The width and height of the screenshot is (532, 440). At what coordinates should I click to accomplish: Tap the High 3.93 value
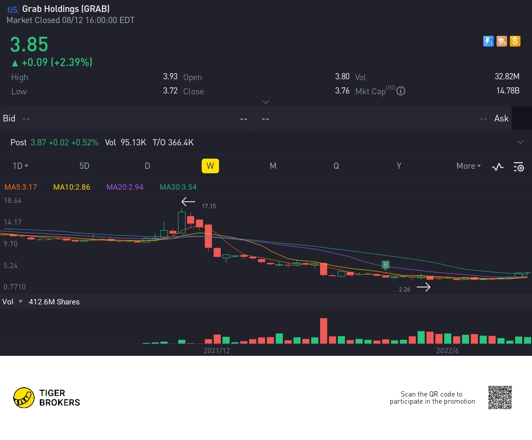170,77
